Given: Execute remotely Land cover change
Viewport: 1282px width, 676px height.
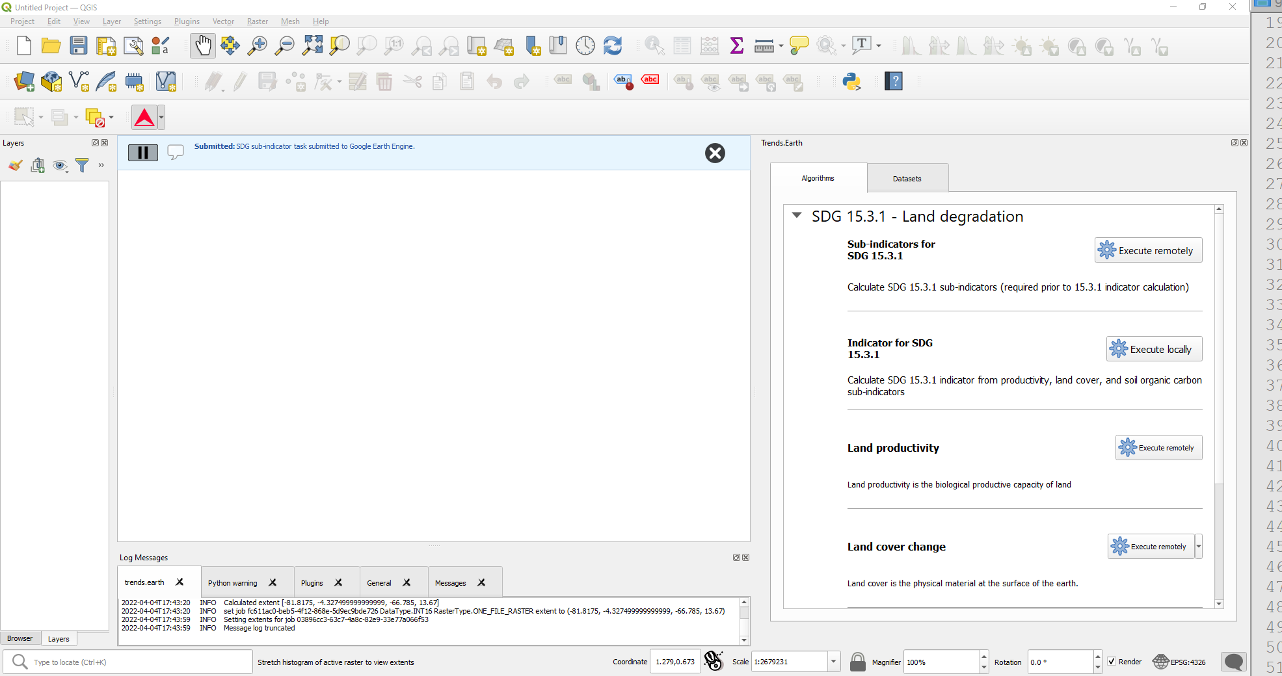Looking at the screenshot, I should pos(1151,547).
